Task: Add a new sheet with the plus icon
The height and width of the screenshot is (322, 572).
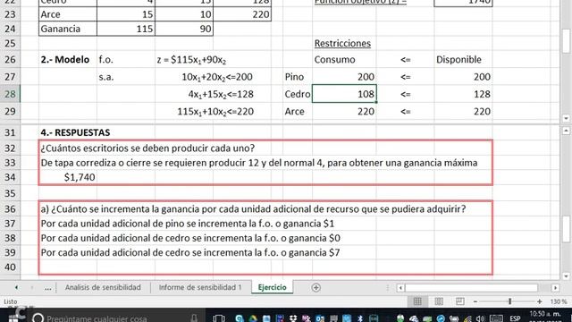Action: 315,288
